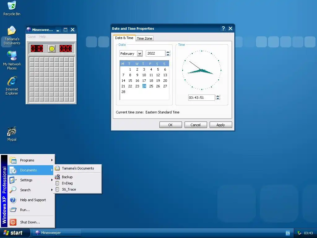
Task: Click the Apply button in dialog
Action: click(x=220, y=125)
